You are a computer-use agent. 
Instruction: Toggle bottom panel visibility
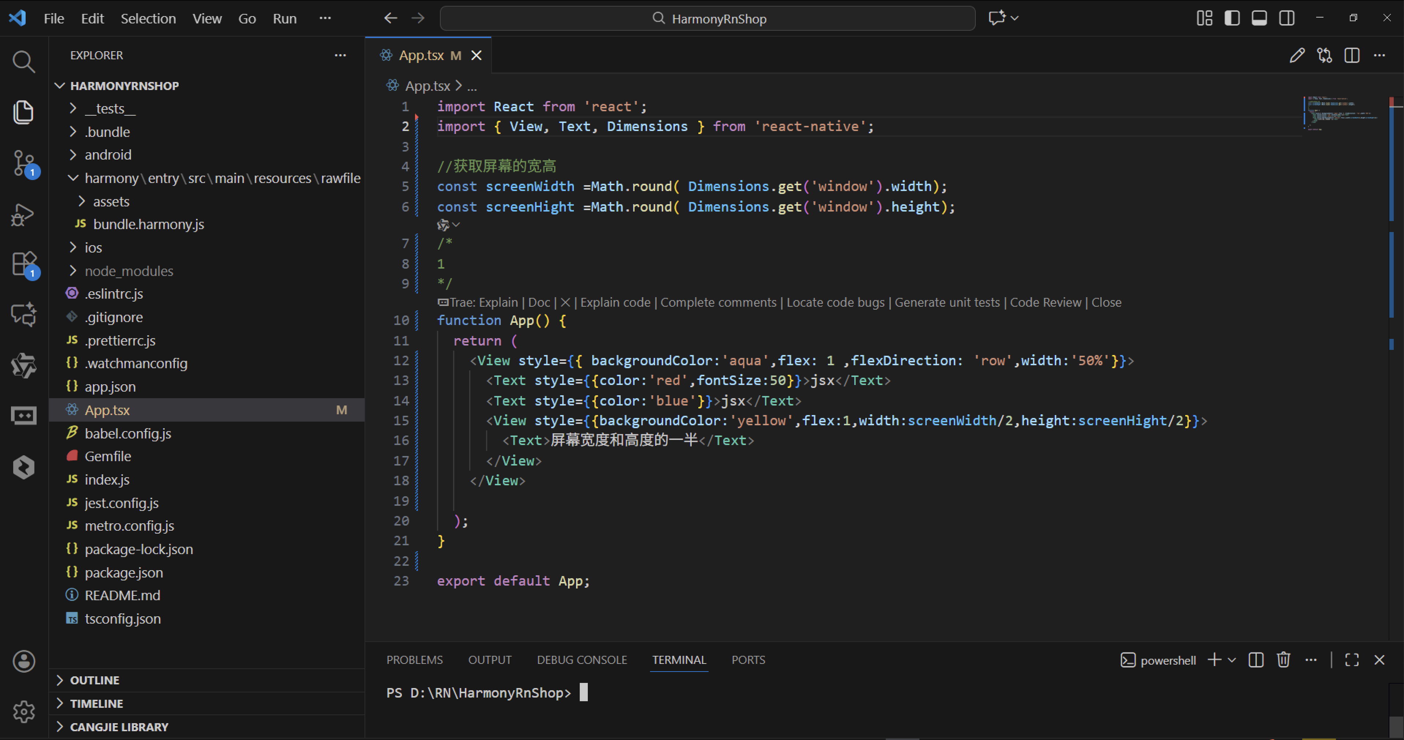[x=1259, y=18]
